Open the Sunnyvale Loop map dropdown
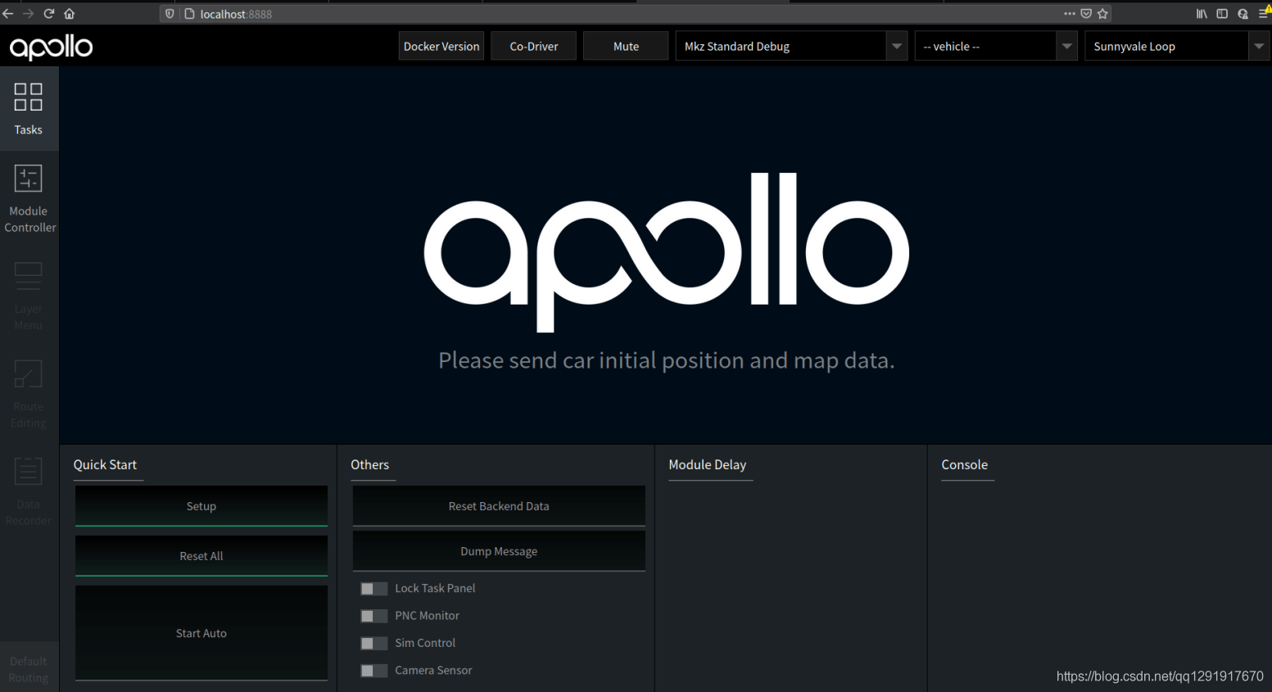Image resolution: width=1272 pixels, height=692 pixels. (x=1178, y=47)
